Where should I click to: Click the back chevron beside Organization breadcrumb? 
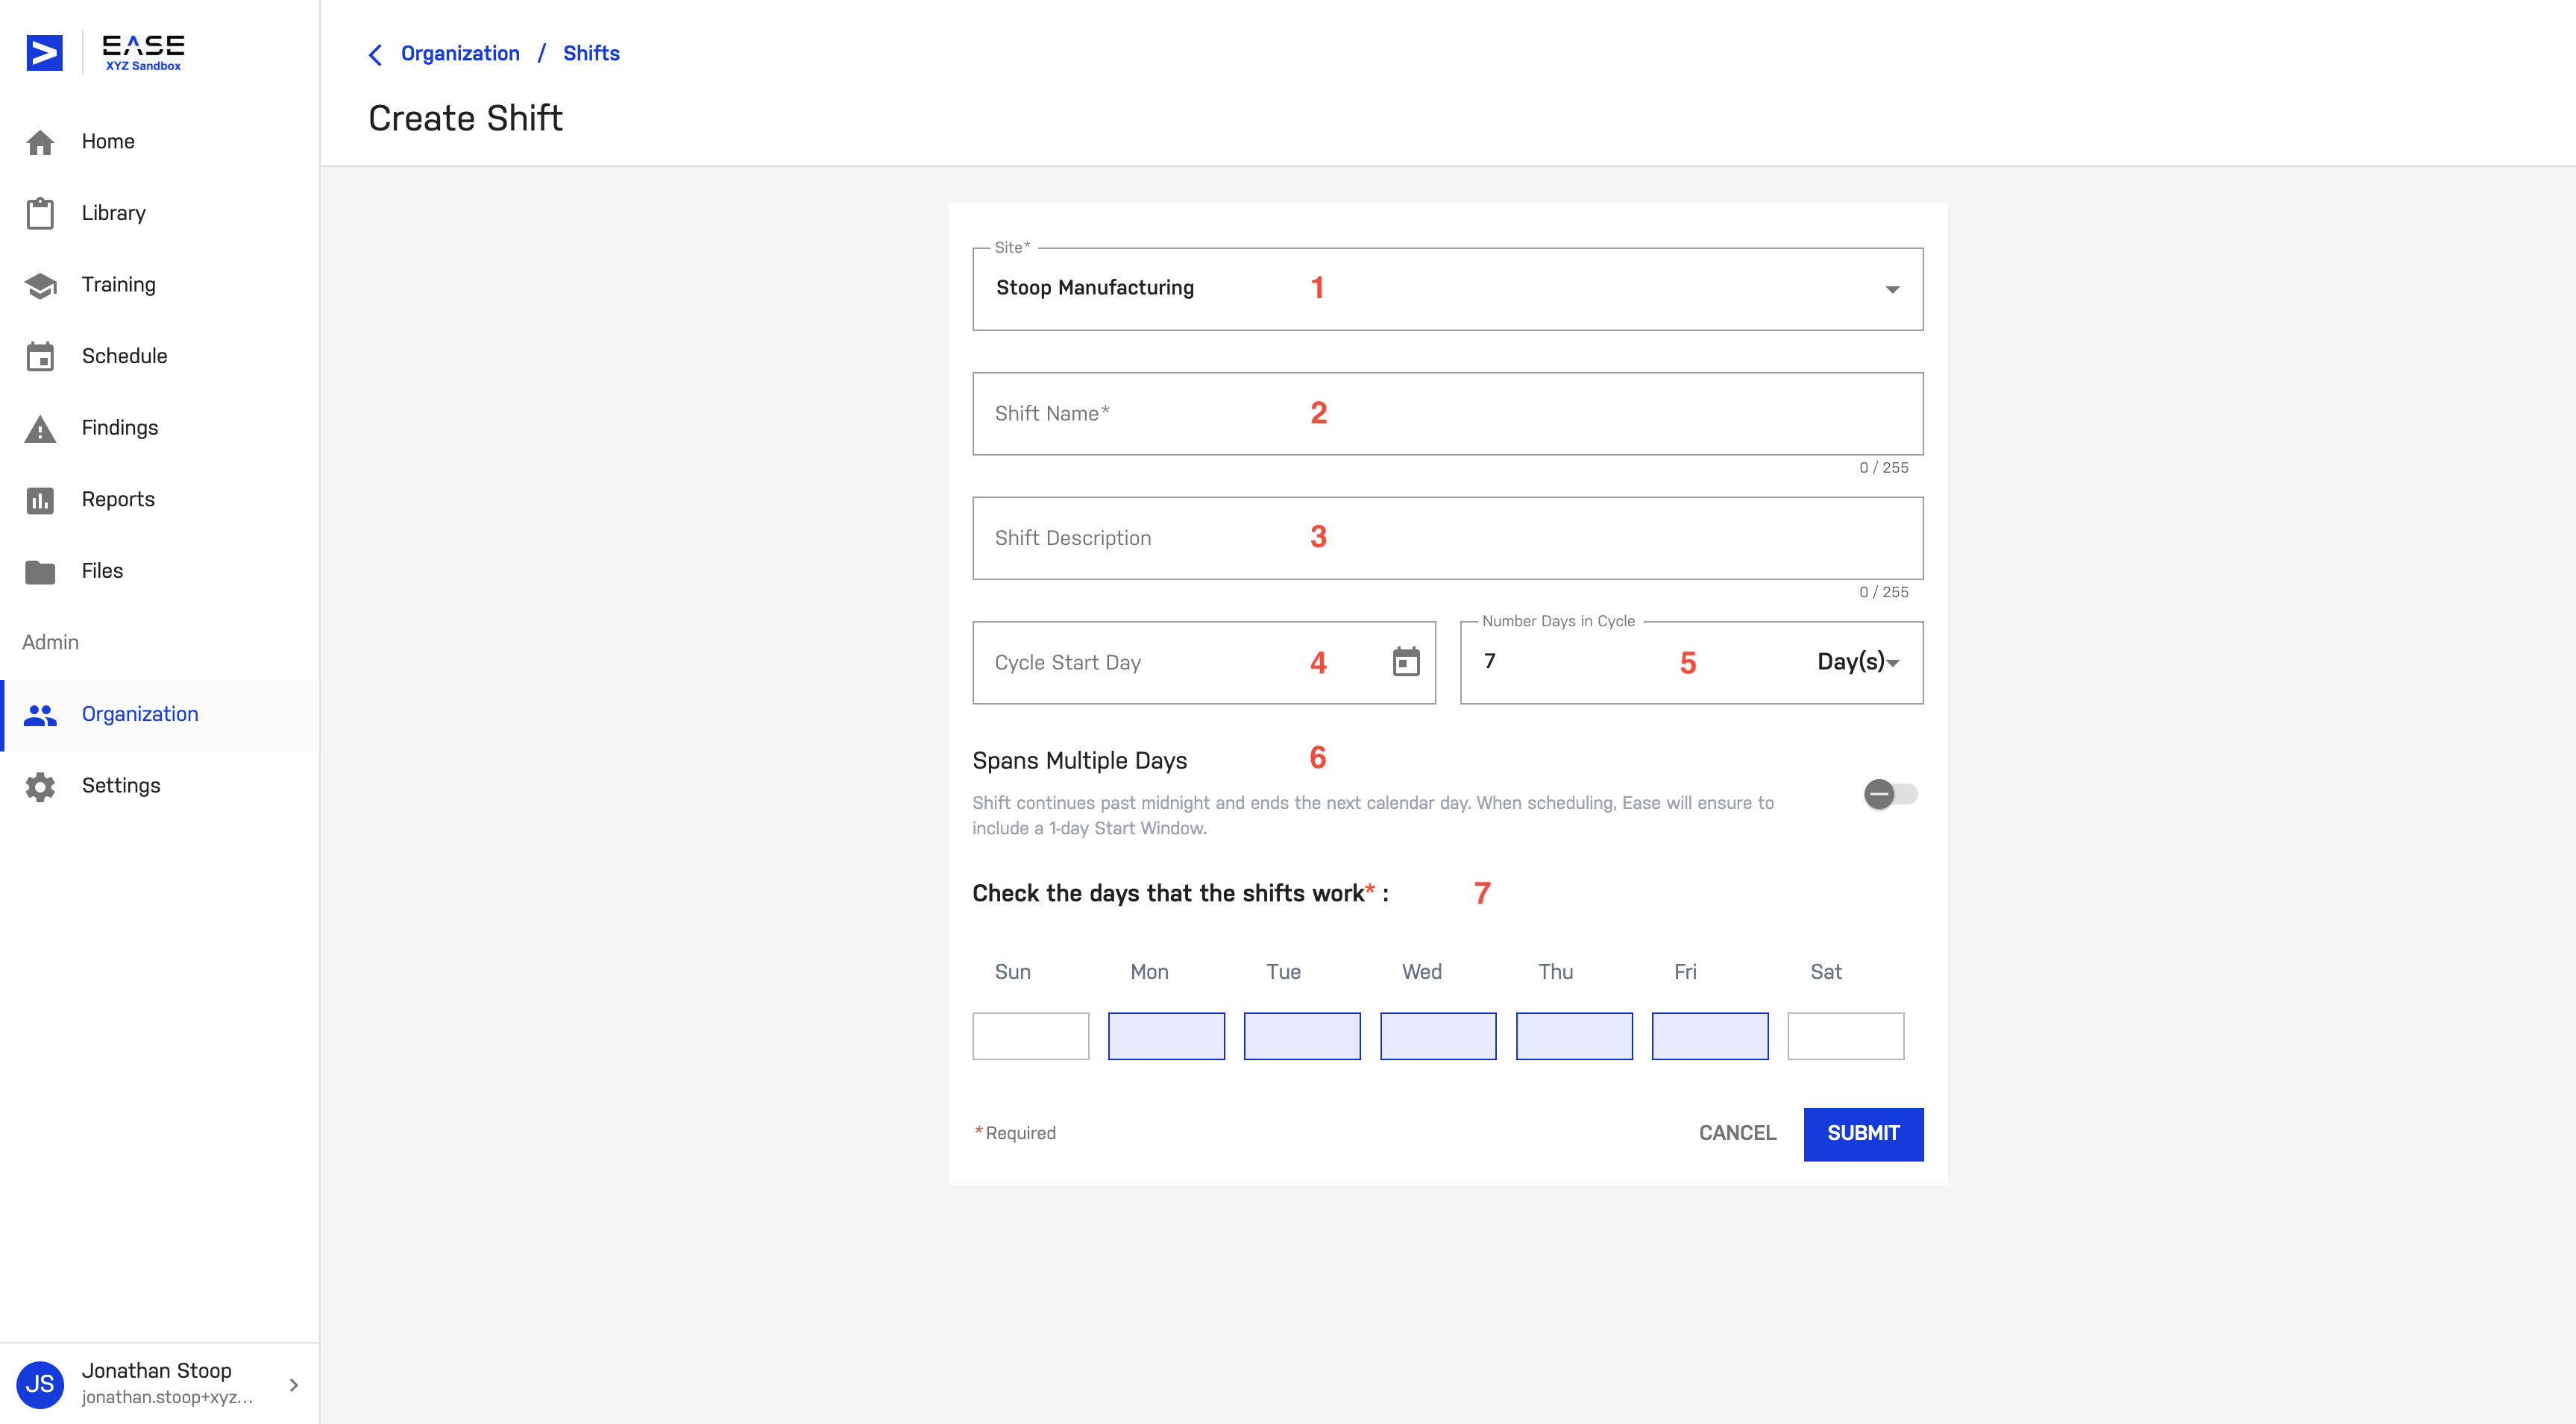375,54
